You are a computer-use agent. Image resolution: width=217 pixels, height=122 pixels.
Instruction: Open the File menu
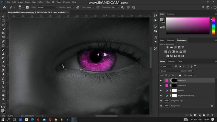8,2
